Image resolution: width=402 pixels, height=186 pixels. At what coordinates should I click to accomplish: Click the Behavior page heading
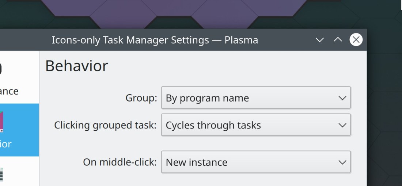(77, 66)
